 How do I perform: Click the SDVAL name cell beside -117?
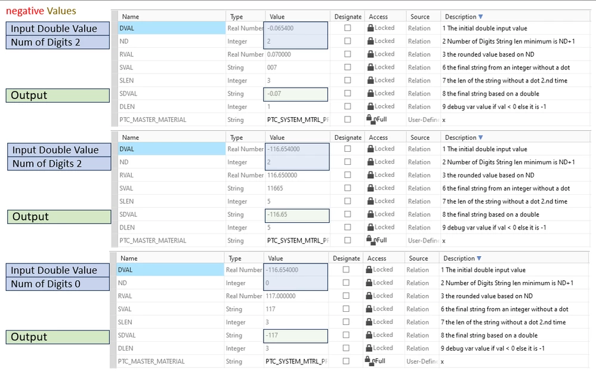click(x=170, y=335)
